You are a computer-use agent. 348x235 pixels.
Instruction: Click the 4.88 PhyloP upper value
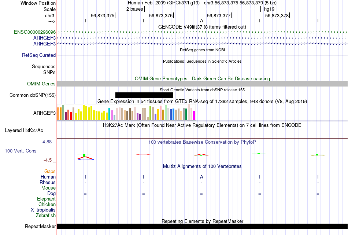47,142
